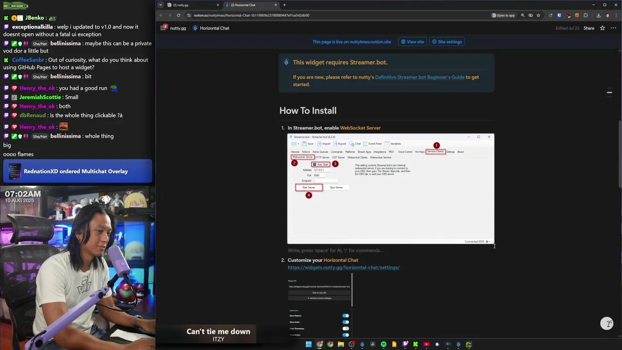622x350 pixels.
Task: Click the dbRenaud username in chat
Action: (33, 115)
